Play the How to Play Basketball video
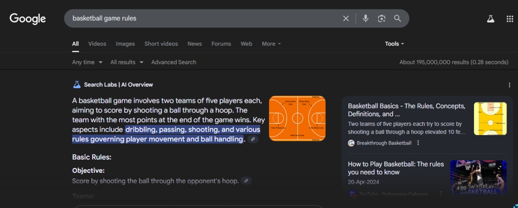The image size is (518, 208). tap(478, 178)
